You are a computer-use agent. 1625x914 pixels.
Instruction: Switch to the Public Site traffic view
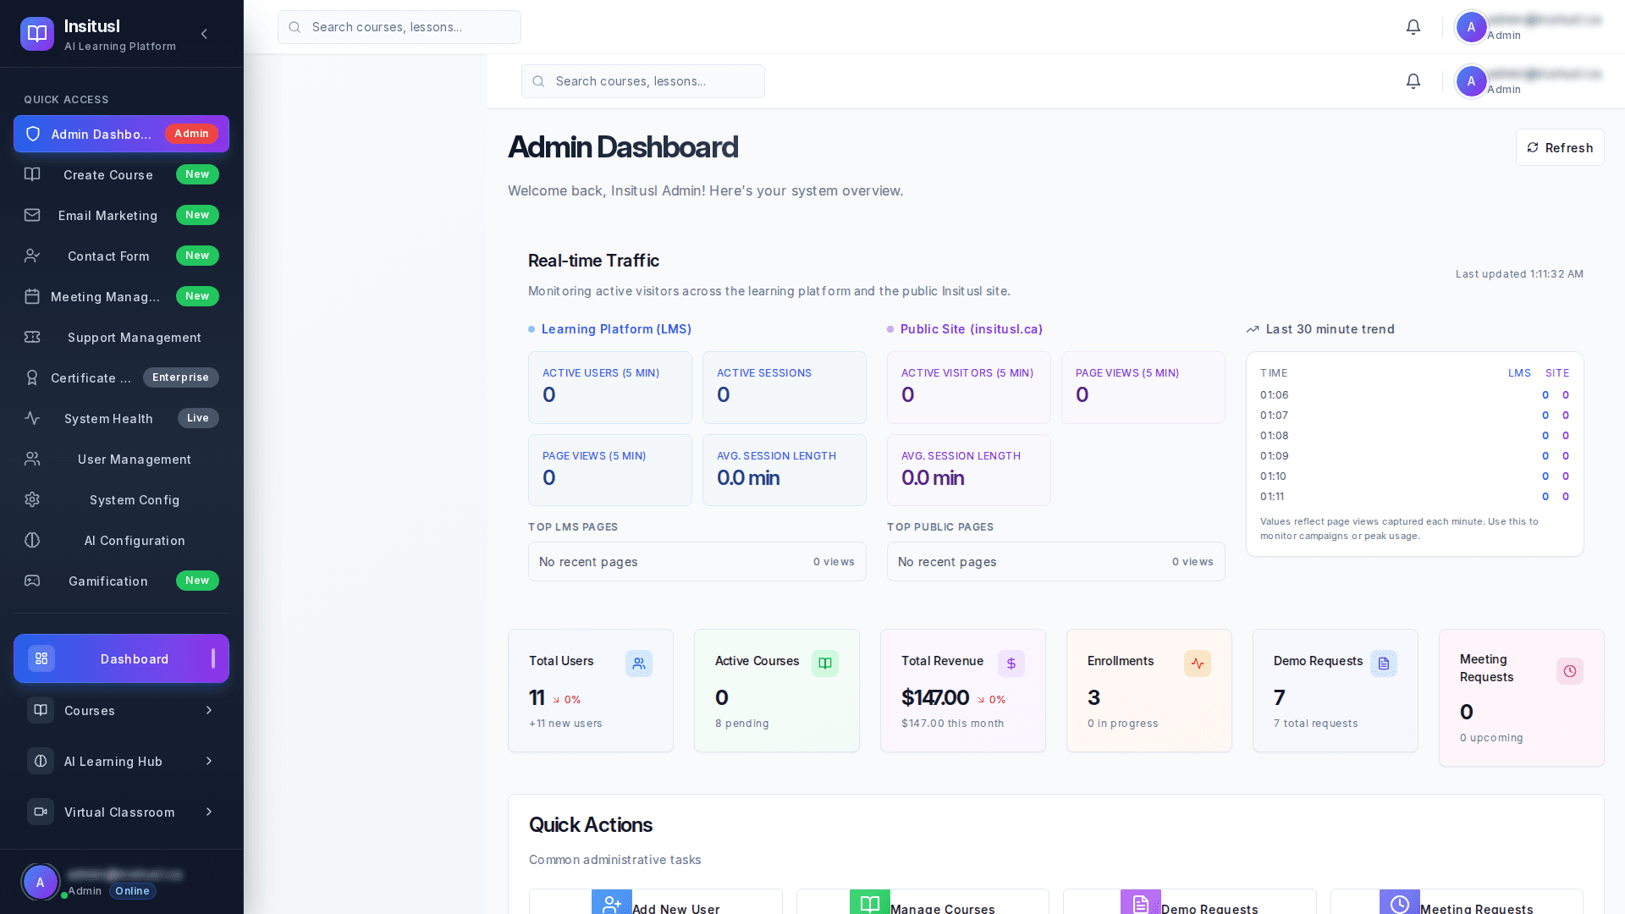click(x=971, y=329)
